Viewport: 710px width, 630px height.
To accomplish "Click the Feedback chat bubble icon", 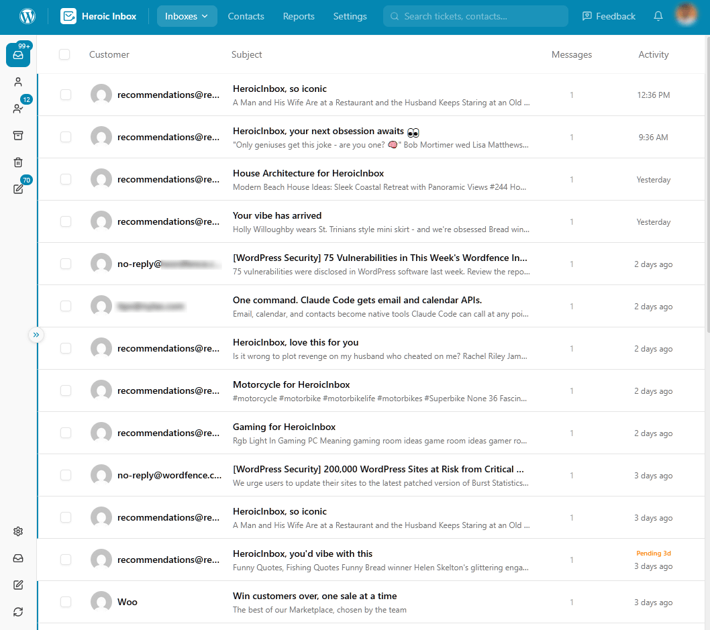I will coord(587,16).
